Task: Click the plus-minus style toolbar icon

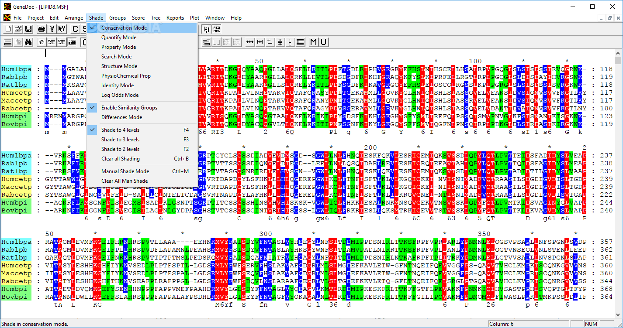Action: pyautogui.click(x=270, y=42)
